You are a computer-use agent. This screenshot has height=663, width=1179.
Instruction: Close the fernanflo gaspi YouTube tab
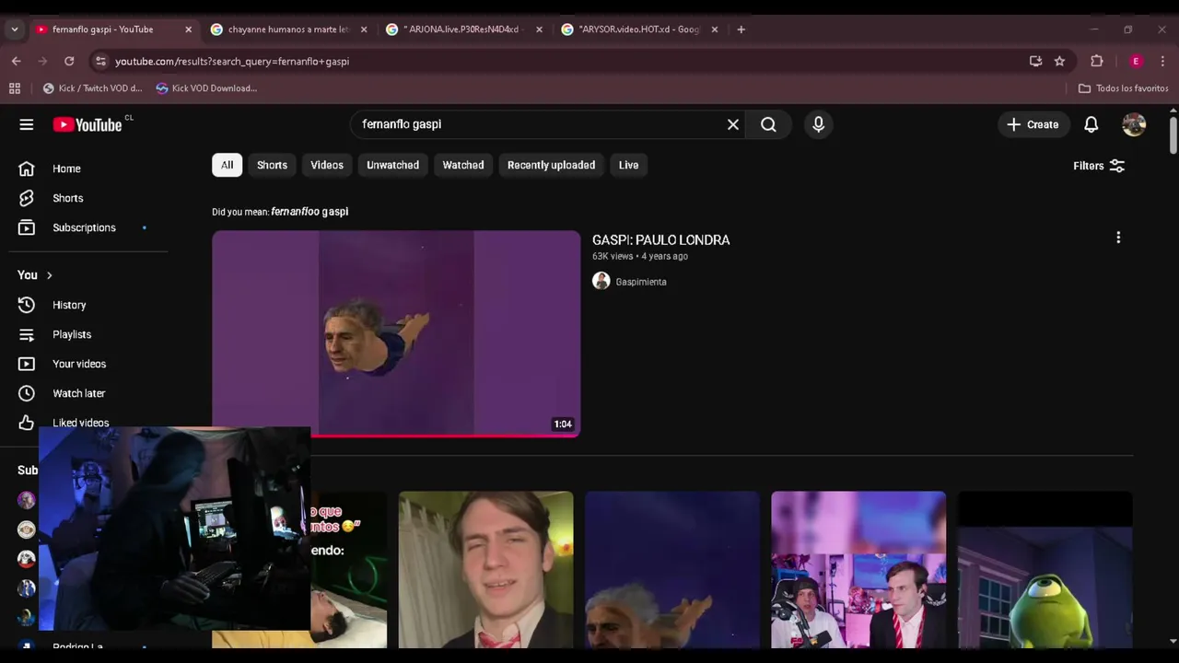188,29
